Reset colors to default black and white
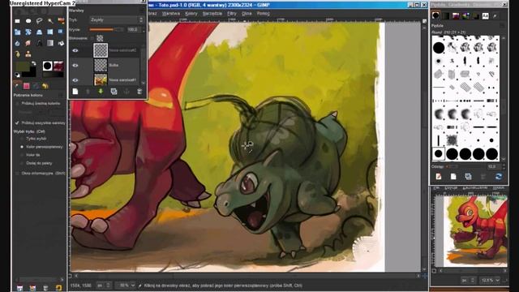519x292 pixels. 18,75
